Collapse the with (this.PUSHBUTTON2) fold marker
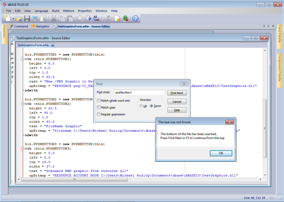This screenshot has width=284, height=202. tap(23, 104)
